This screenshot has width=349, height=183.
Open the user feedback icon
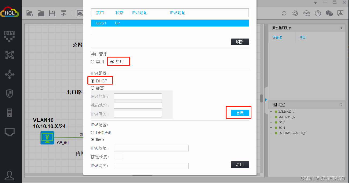click(x=340, y=13)
